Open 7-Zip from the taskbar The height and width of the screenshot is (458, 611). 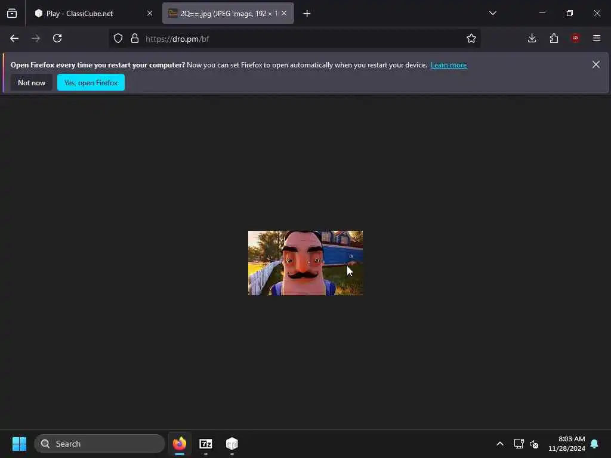[206, 444]
